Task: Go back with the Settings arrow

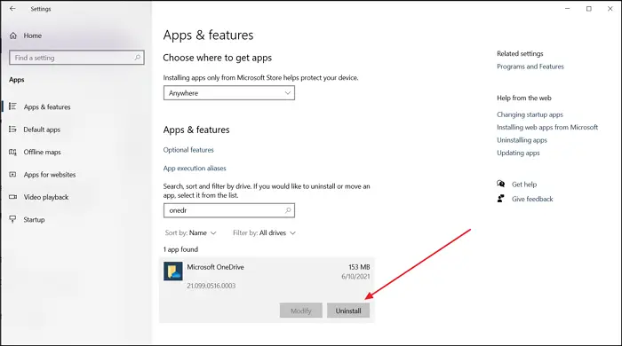Action: [x=12, y=8]
